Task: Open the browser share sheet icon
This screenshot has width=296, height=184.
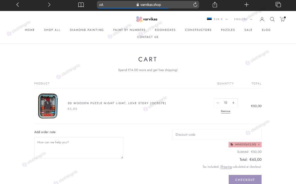Action: 215,5
